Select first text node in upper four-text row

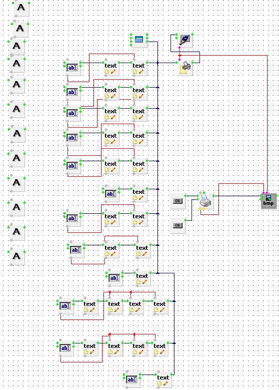(90, 306)
